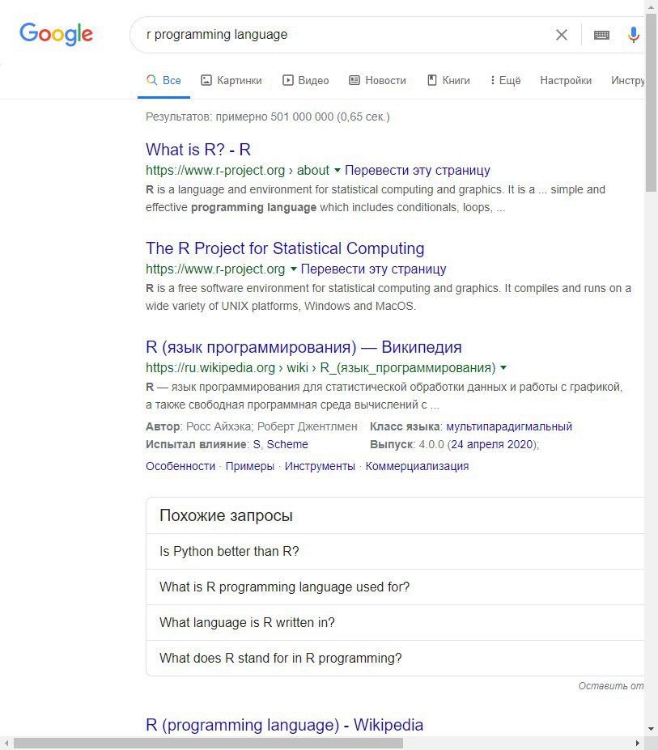Click the vertical scrollbar down arrow
Image resolution: width=658 pixels, height=750 pixels.
651,730
